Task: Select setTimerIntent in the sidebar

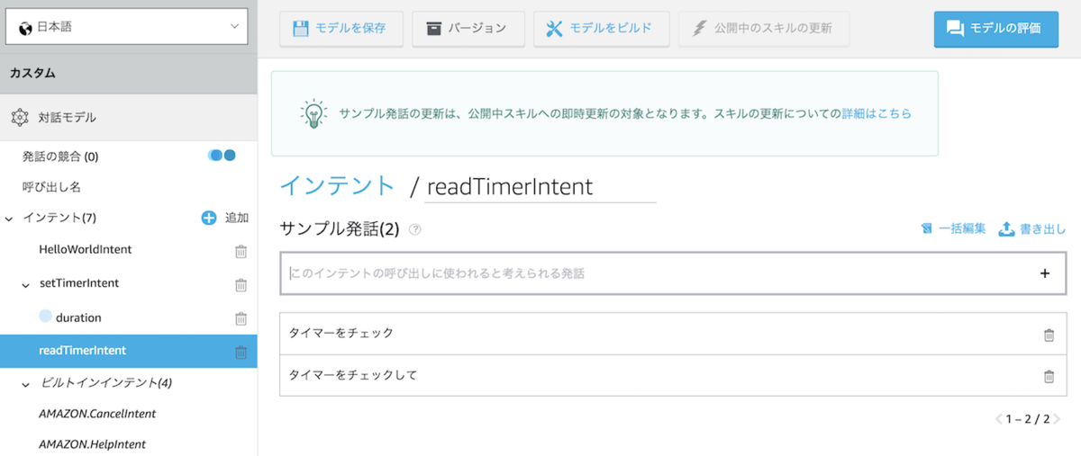Action: point(79,283)
